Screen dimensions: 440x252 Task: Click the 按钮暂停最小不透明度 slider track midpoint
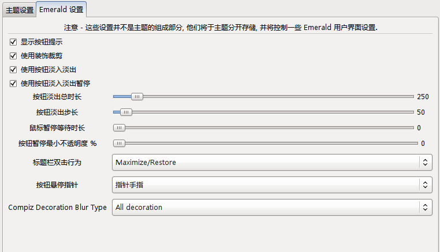(x=266, y=143)
